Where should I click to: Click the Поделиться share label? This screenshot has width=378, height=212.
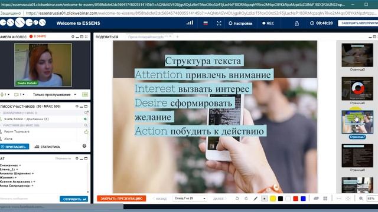pos(107,37)
